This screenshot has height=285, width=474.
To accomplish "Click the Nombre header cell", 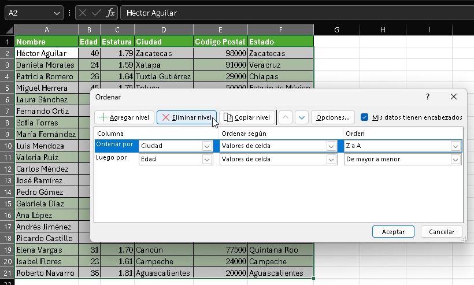I will [x=47, y=42].
